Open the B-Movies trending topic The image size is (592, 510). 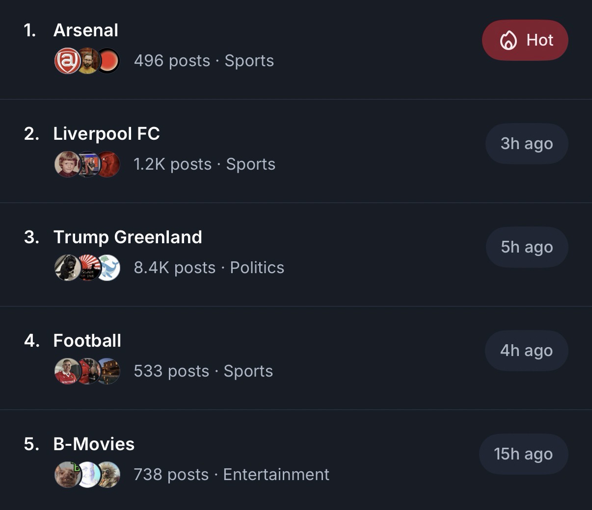point(94,444)
